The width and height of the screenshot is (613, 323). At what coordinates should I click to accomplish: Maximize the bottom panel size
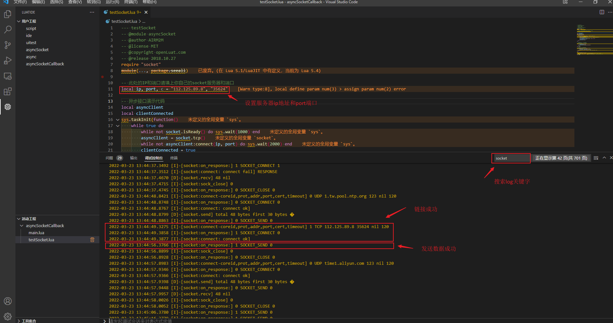[604, 158]
